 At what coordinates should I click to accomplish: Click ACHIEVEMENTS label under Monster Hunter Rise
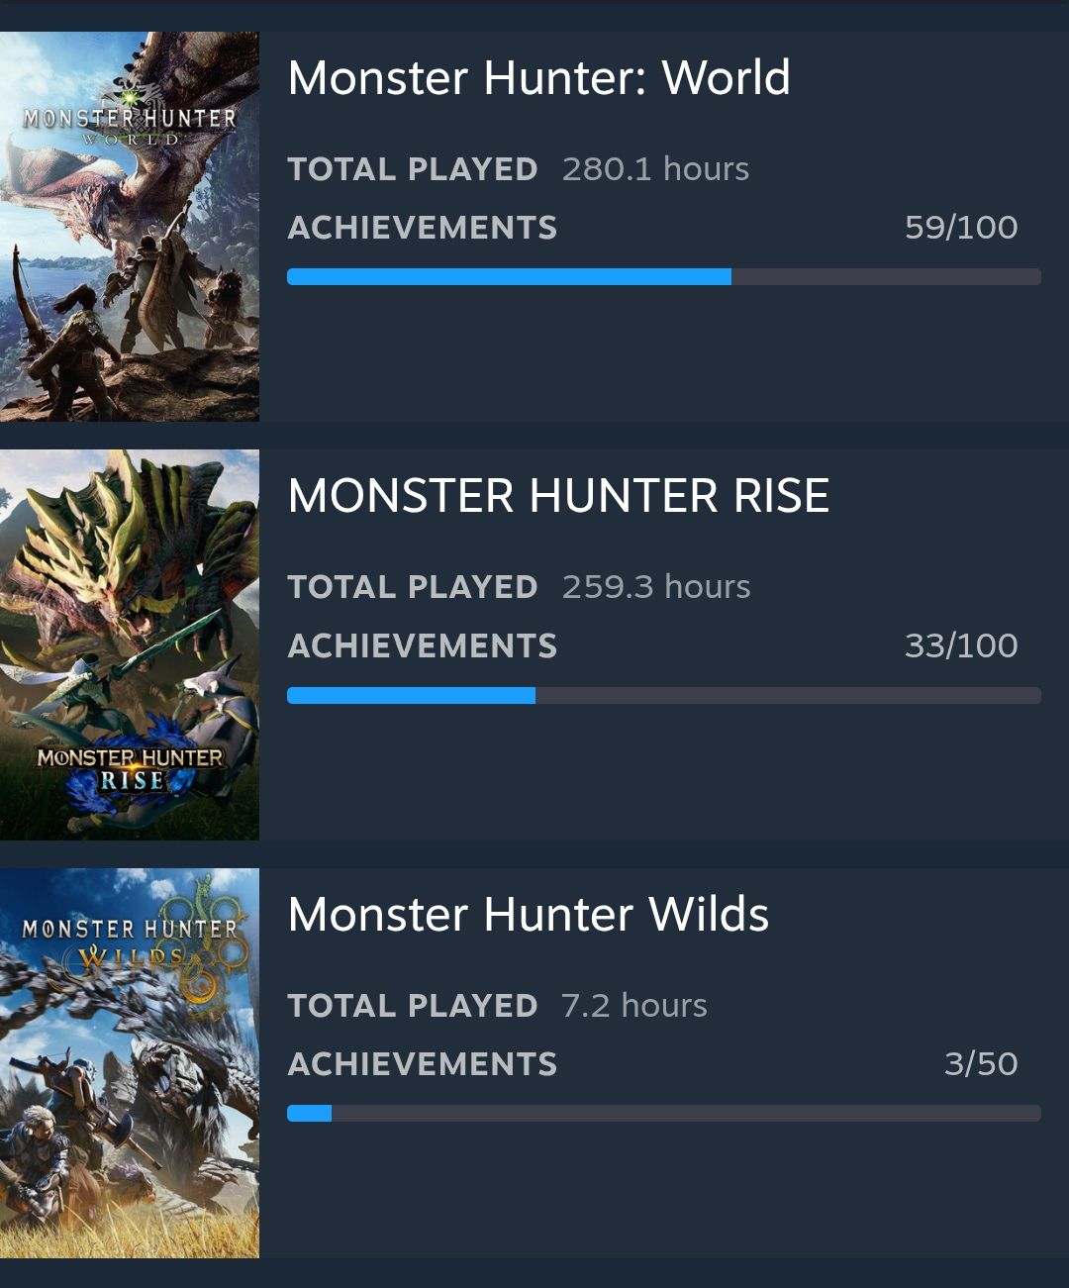tap(423, 645)
